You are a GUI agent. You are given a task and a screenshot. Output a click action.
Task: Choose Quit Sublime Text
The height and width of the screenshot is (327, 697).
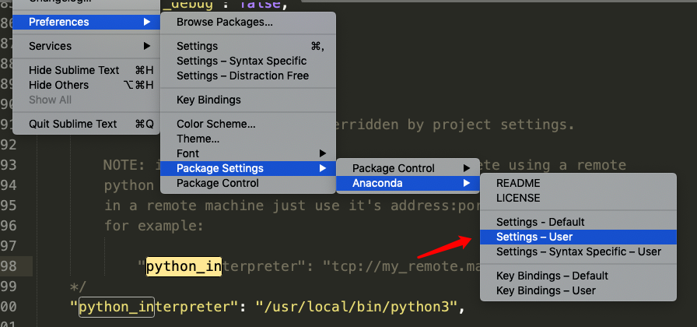click(x=86, y=124)
